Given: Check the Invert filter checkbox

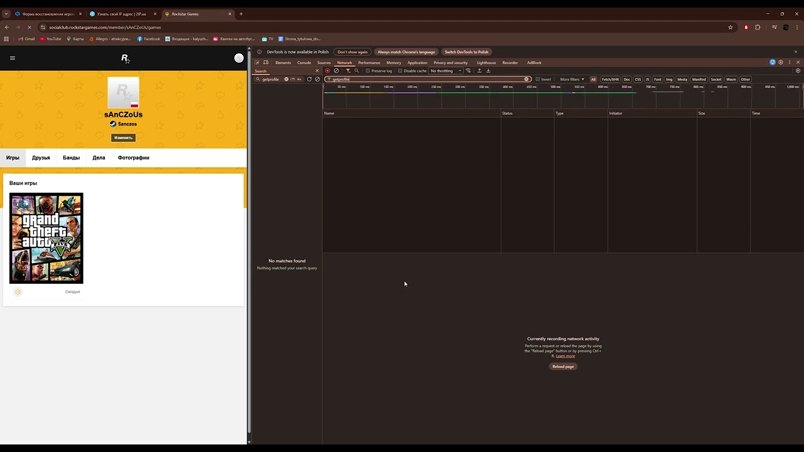Looking at the screenshot, I should point(538,80).
